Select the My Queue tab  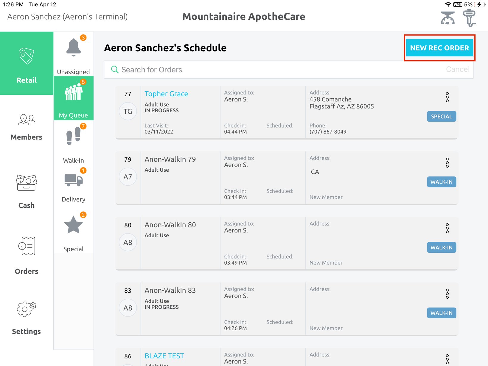click(74, 98)
